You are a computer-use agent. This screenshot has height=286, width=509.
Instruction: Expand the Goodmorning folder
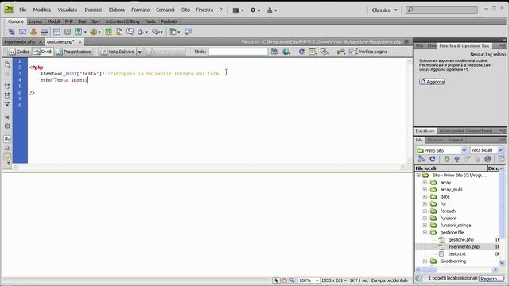425,261
